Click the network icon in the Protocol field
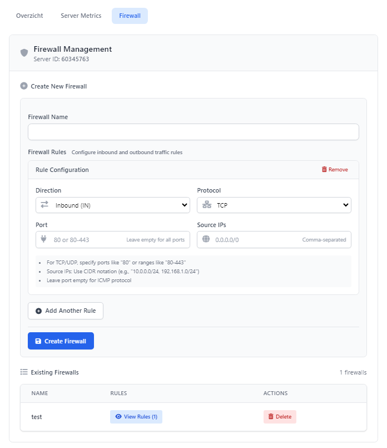 [x=207, y=205]
